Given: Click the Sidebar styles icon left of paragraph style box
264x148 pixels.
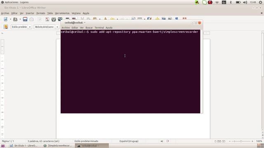Looking at the screenshot, I should pyautogui.click(x=6, y=27).
